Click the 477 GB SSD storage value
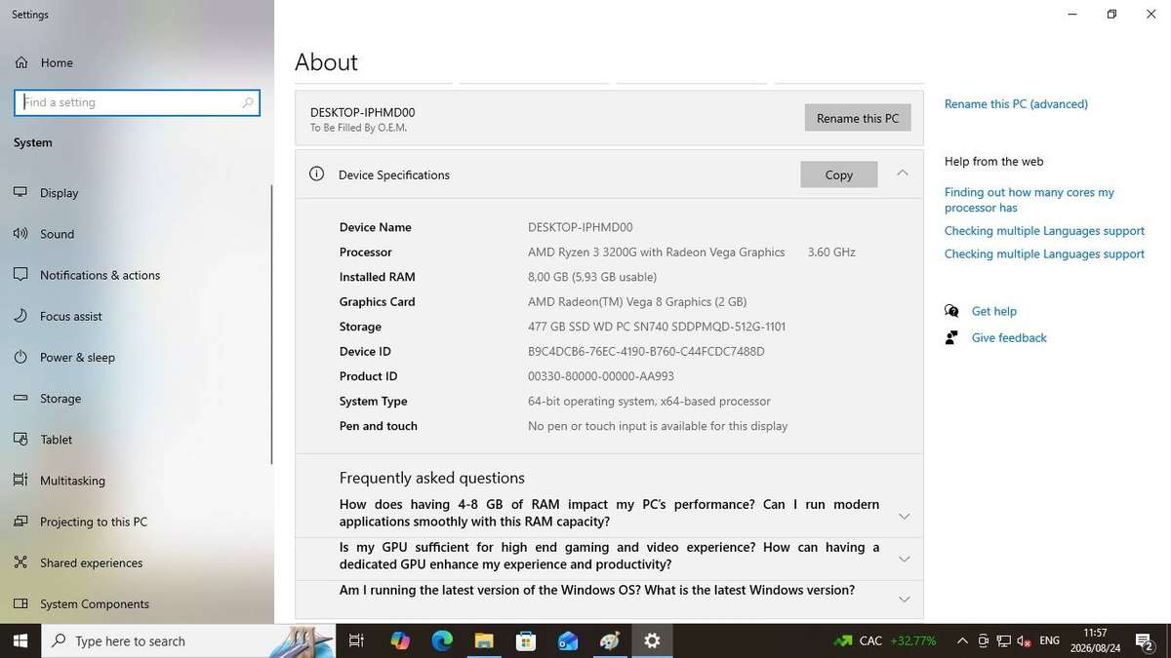Image resolution: width=1171 pixels, height=658 pixels. [657, 327]
